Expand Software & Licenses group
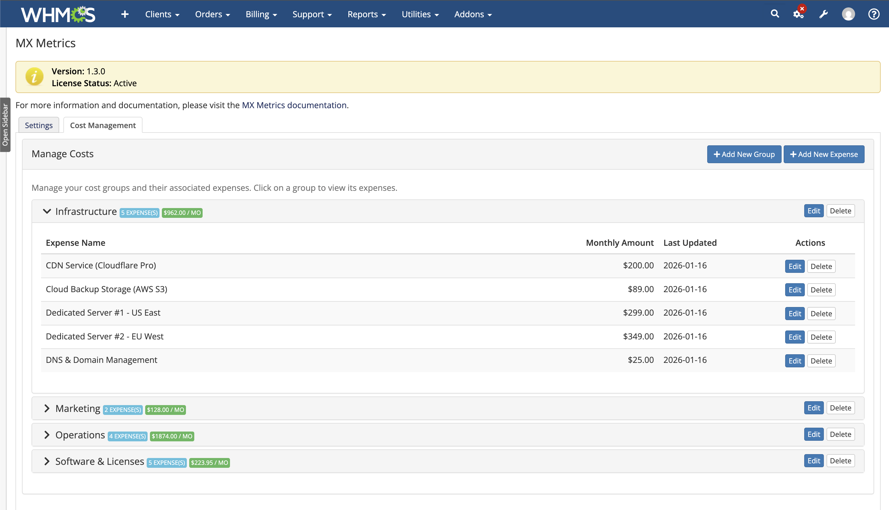This screenshot has width=889, height=510. [47, 461]
